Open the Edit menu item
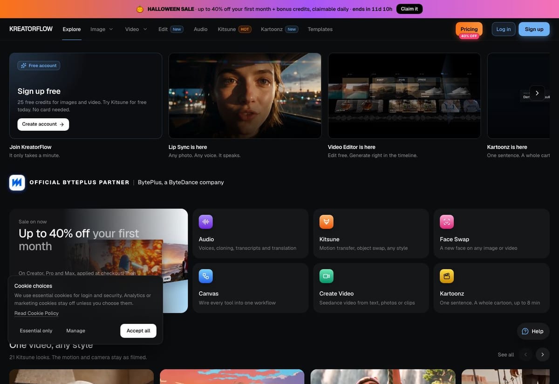 point(170,29)
